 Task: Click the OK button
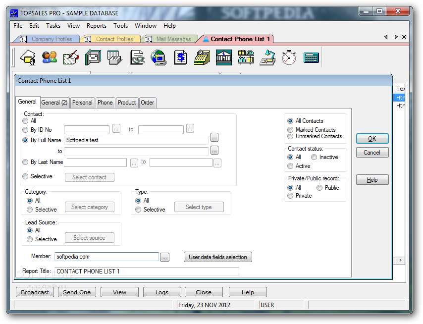[372, 139]
